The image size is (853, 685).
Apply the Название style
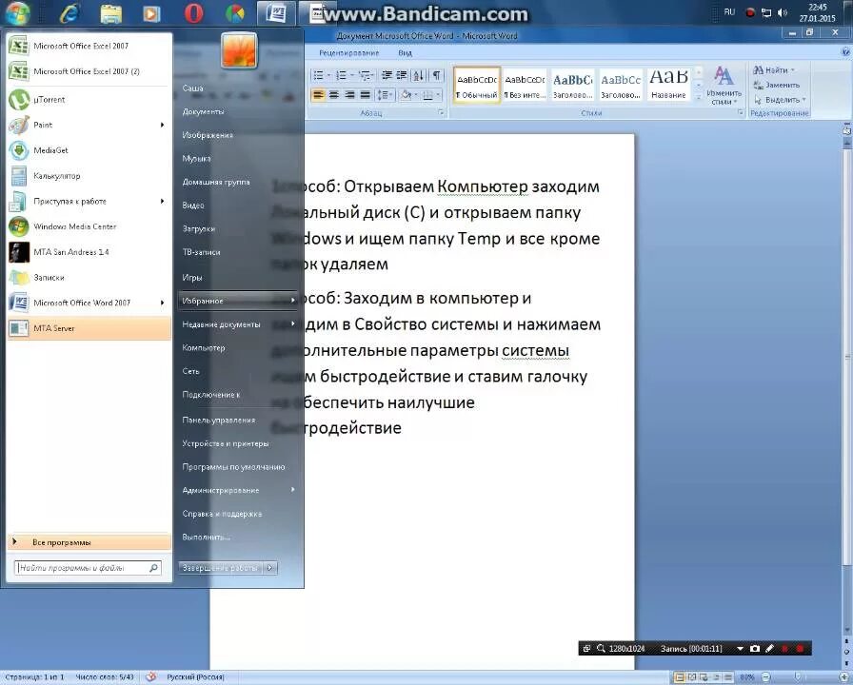tap(668, 85)
